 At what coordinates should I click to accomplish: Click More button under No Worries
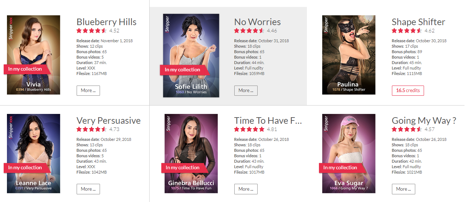(x=246, y=91)
